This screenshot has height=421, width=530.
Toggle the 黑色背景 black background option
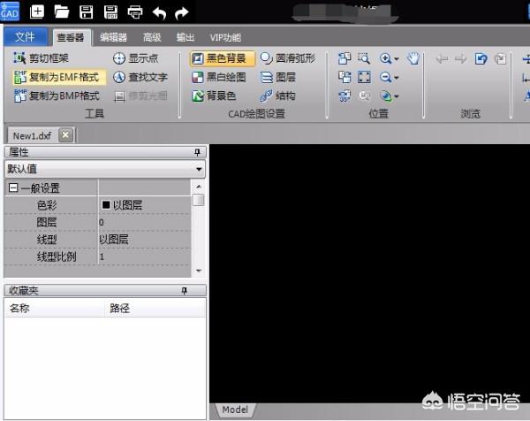[x=222, y=58]
